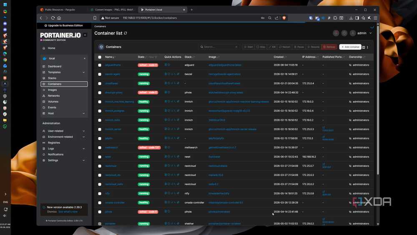Open the pihole container link
This screenshot has width=417, height=235.
[x=108, y=212]
